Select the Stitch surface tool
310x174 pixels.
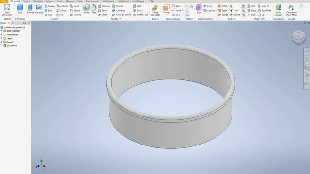tap(223, 6)
